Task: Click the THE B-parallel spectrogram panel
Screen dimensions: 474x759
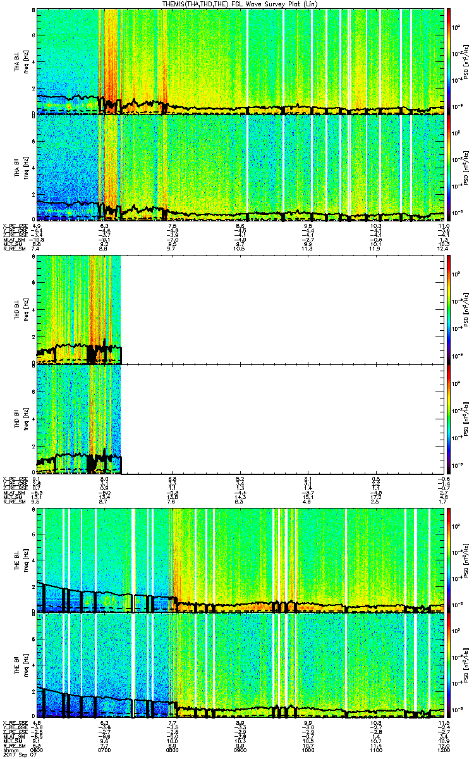Action: point(241,667)
